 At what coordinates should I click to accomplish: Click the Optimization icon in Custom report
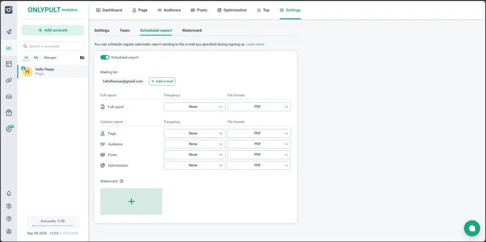[x=103, y=165]
